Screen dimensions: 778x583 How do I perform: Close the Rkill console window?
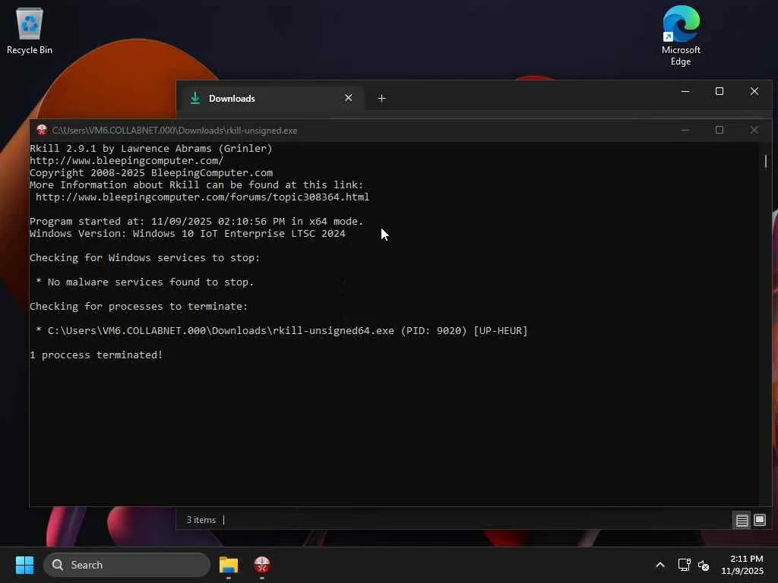[x=754, y=130]
